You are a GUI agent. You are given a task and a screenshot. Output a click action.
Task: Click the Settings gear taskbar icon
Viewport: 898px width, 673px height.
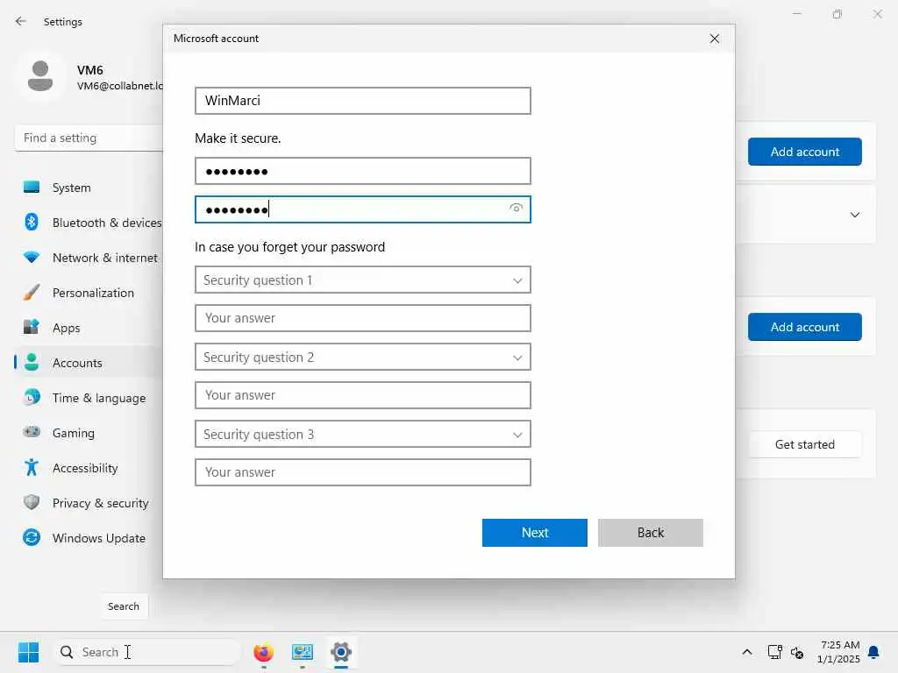click(341, 652)
